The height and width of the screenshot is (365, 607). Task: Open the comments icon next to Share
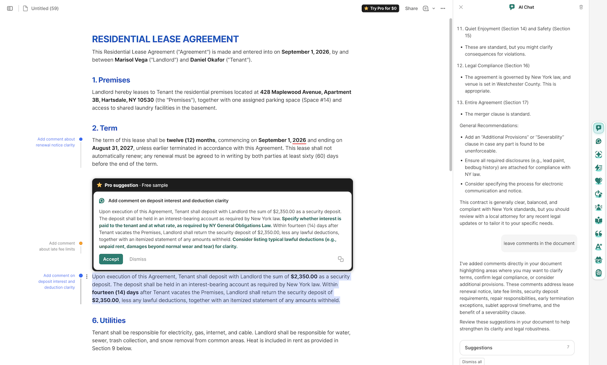pos(426,8)
